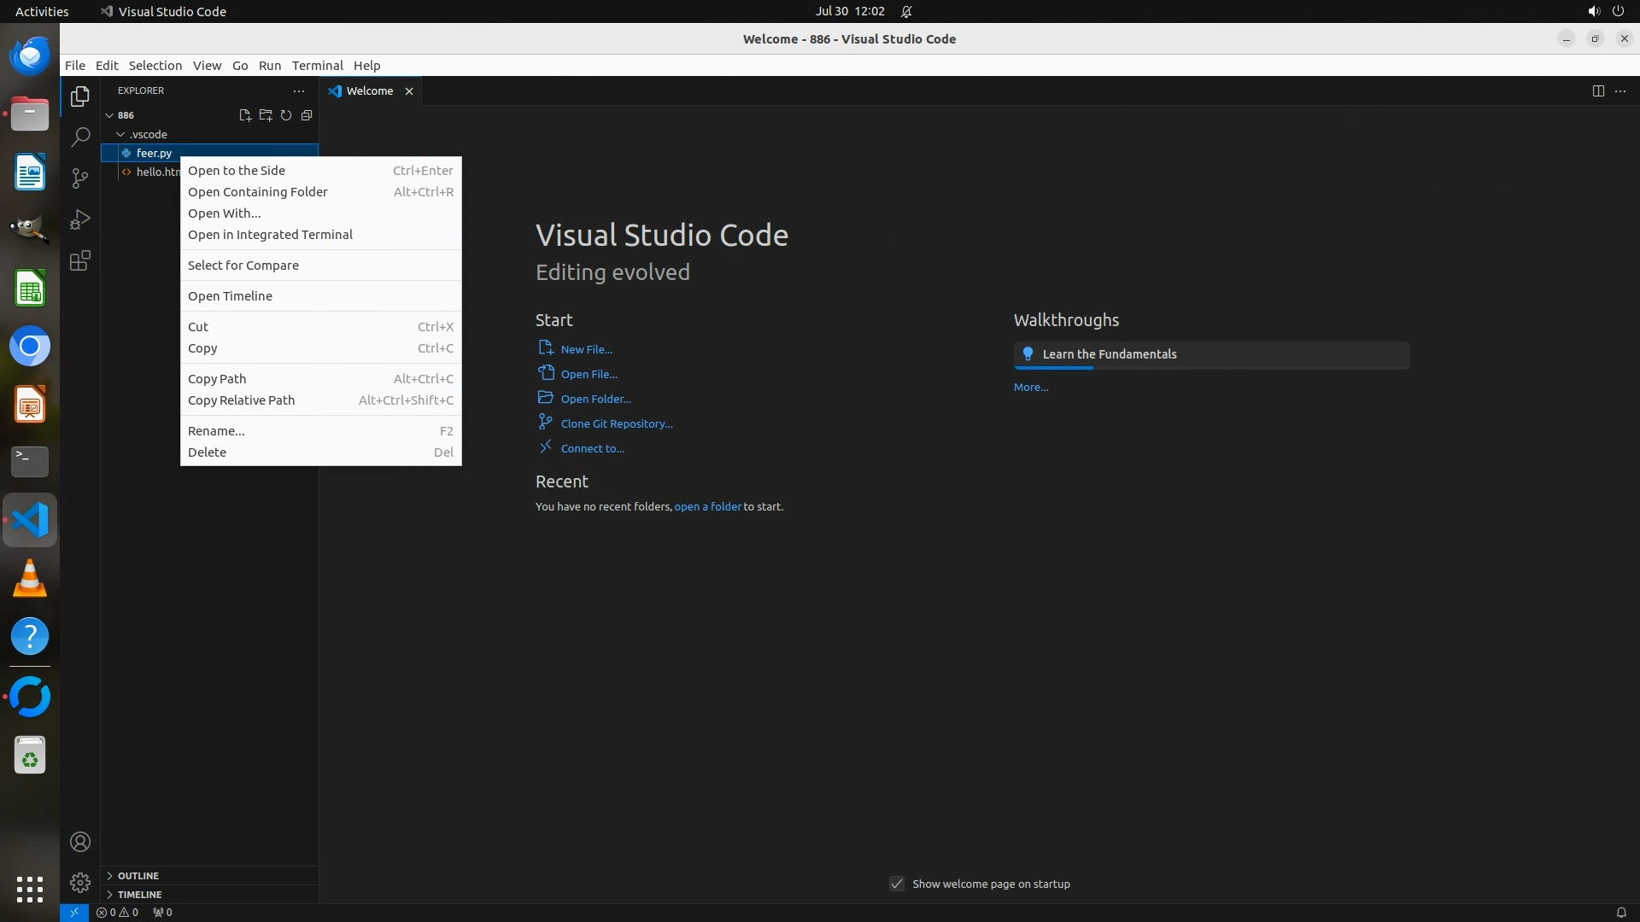Open the Manage gear icon

point(80,883)
